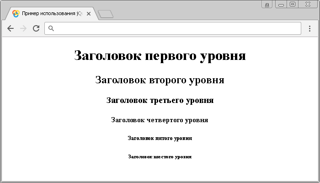Close the 'Пример использования jQ' tab
Viewport: 320px width, 183px height.
tap(89, 14)
